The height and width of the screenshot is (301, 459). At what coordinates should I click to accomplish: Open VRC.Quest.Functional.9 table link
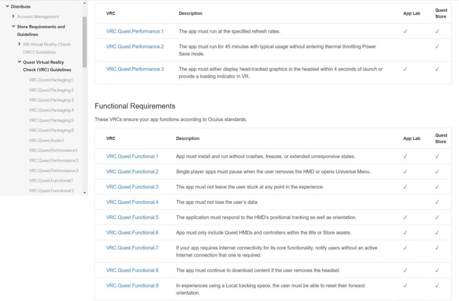click(x=132, y=285)
